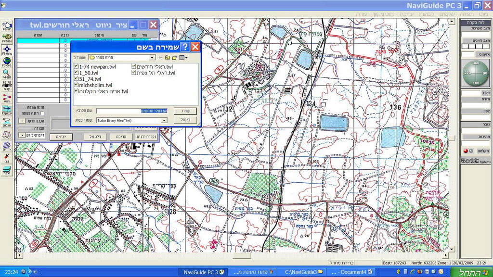Click the ביטול cancel button
Viewport: 493px width, 277px height.
(185, 120)
